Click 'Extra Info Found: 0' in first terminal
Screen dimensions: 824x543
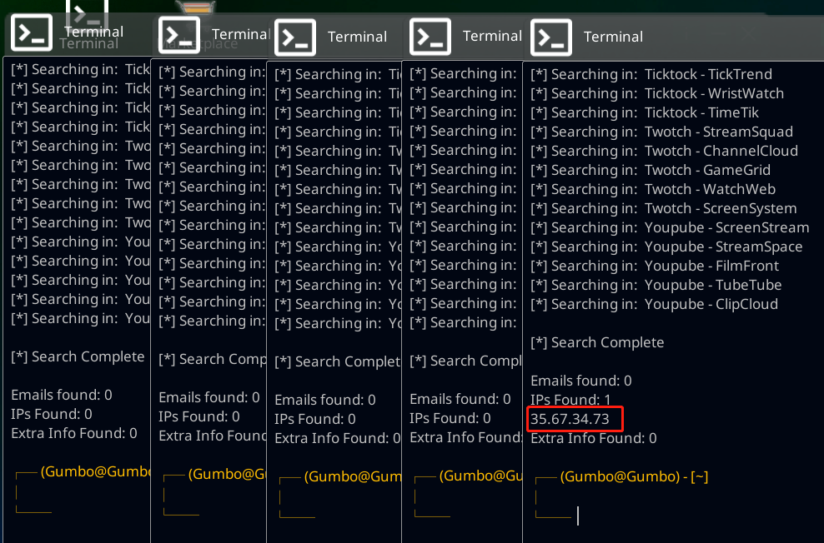pyautogui.click(x=74, y=433)
